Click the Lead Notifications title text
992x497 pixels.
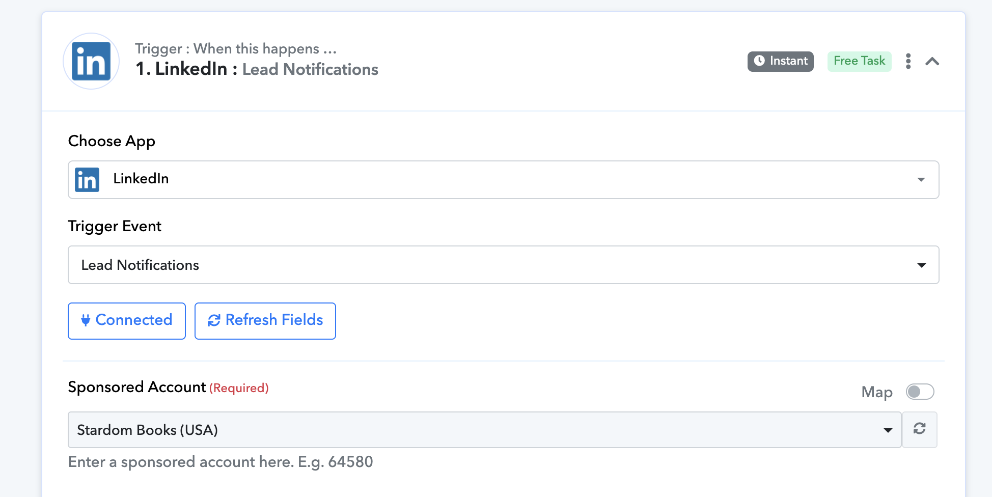[x=310, y=69]
